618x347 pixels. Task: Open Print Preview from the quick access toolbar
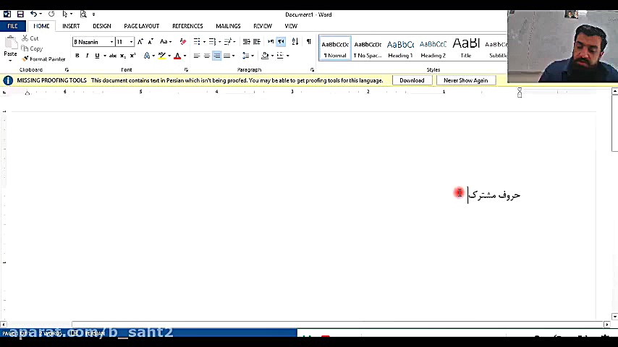83,14
